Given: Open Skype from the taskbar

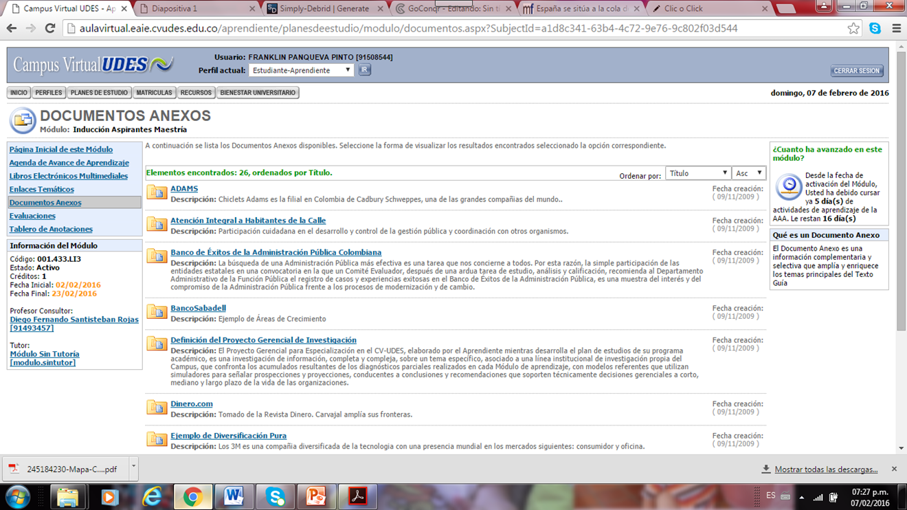Looking at the screenshot, I should pos(276,496).
